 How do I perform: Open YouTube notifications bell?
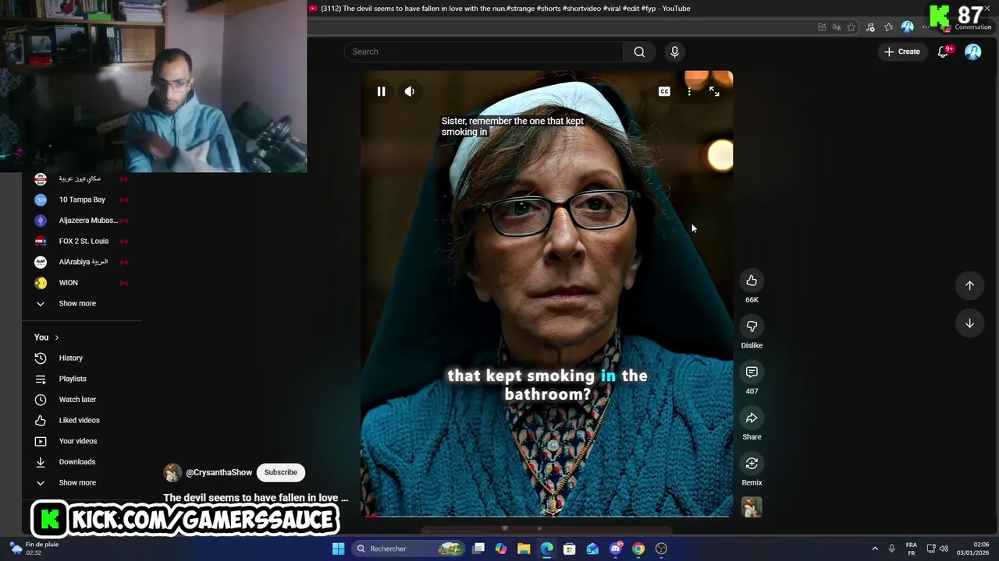[943, 51]
